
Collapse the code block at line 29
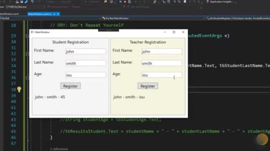(x=27, y=36)
